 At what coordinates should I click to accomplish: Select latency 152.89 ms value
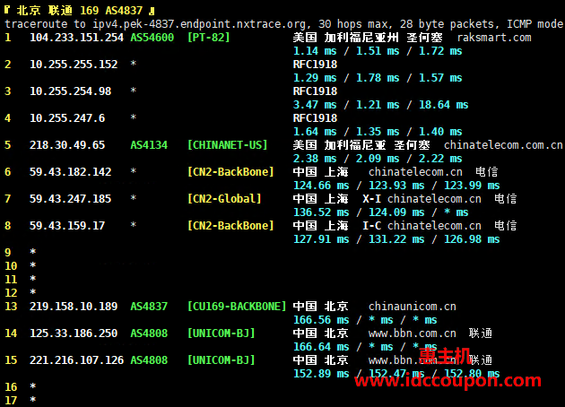[321, 374]
